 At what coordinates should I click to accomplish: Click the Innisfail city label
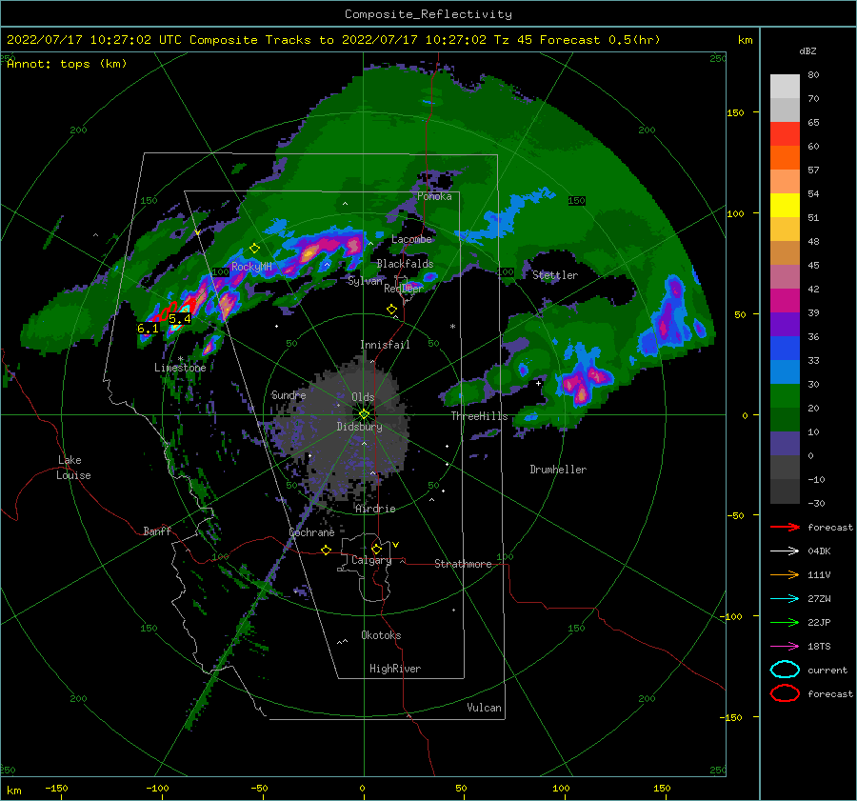tap(385, 345)
